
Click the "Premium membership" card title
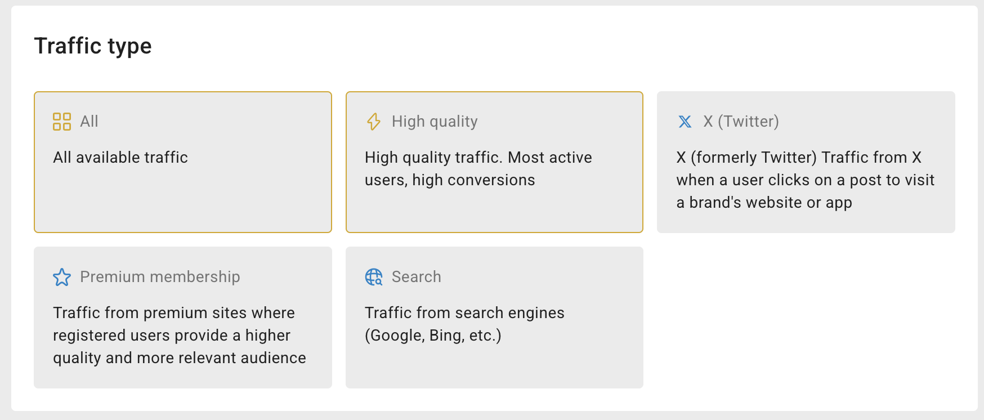(160, 277)
